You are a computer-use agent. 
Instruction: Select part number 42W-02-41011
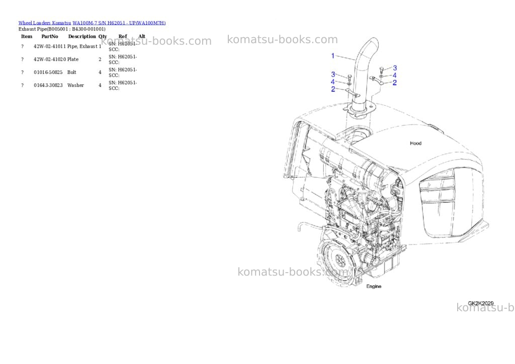[50, 47]
